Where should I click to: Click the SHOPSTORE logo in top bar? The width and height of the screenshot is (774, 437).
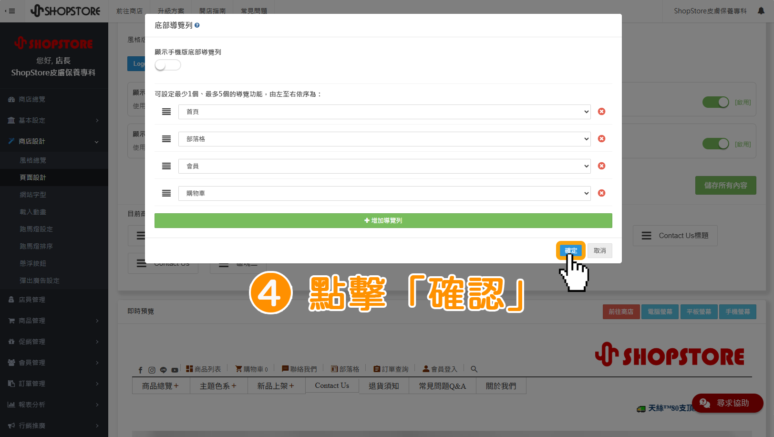pos(65,10)
